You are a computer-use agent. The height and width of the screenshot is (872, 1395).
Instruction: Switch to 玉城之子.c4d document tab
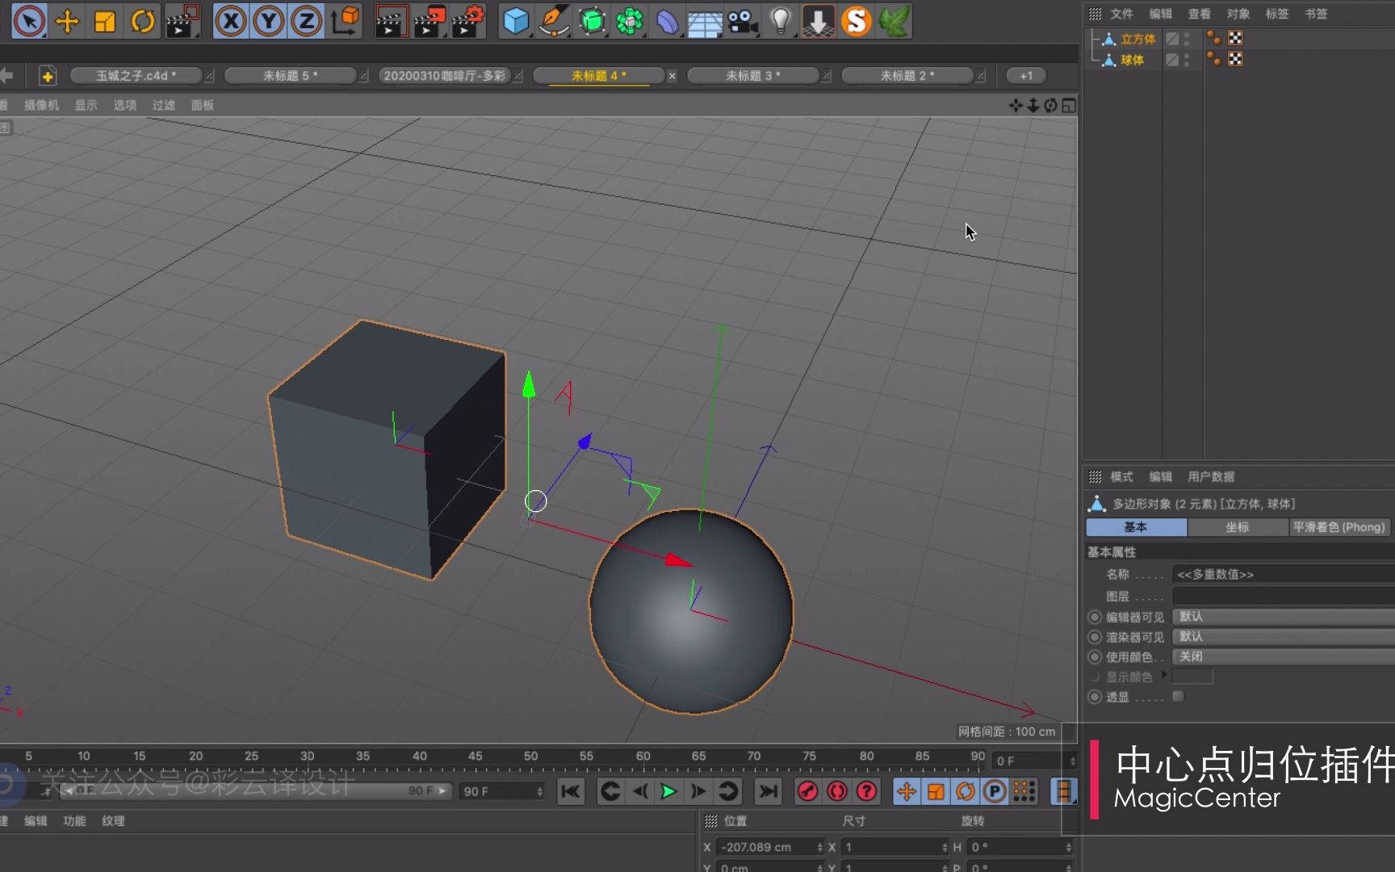[136, 76]
